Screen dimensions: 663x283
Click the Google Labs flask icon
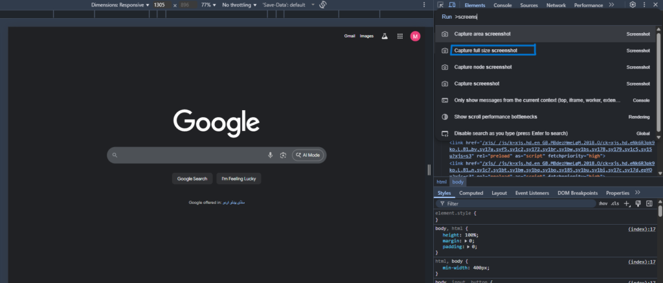385,36
